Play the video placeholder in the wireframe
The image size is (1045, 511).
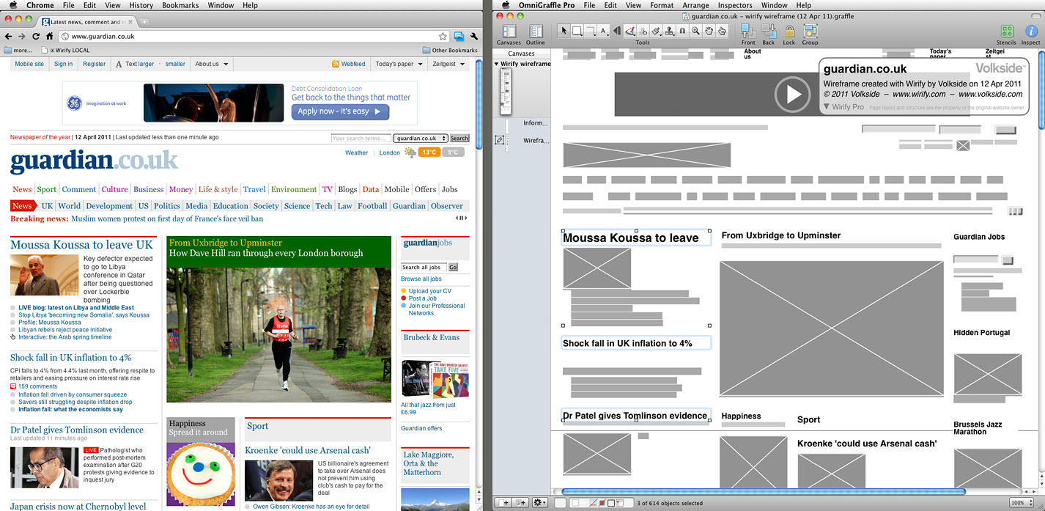pyautogui.click(x=792, y=94)
